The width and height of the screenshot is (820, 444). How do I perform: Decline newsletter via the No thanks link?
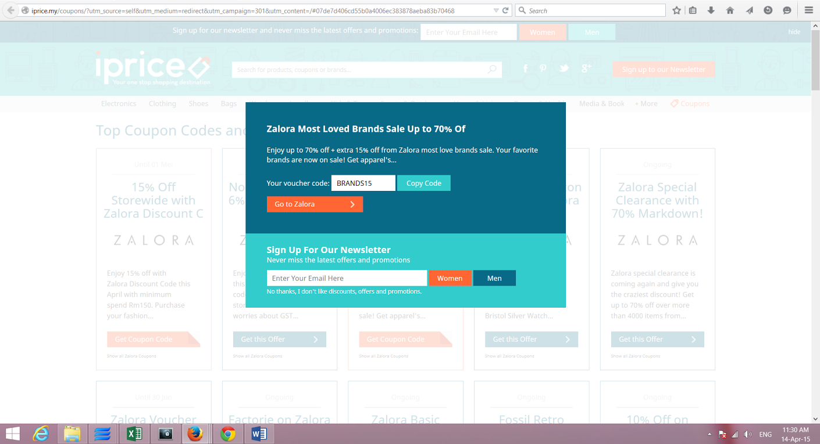(344, 291)
